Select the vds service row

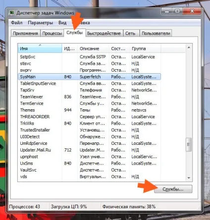click(89, 176)
